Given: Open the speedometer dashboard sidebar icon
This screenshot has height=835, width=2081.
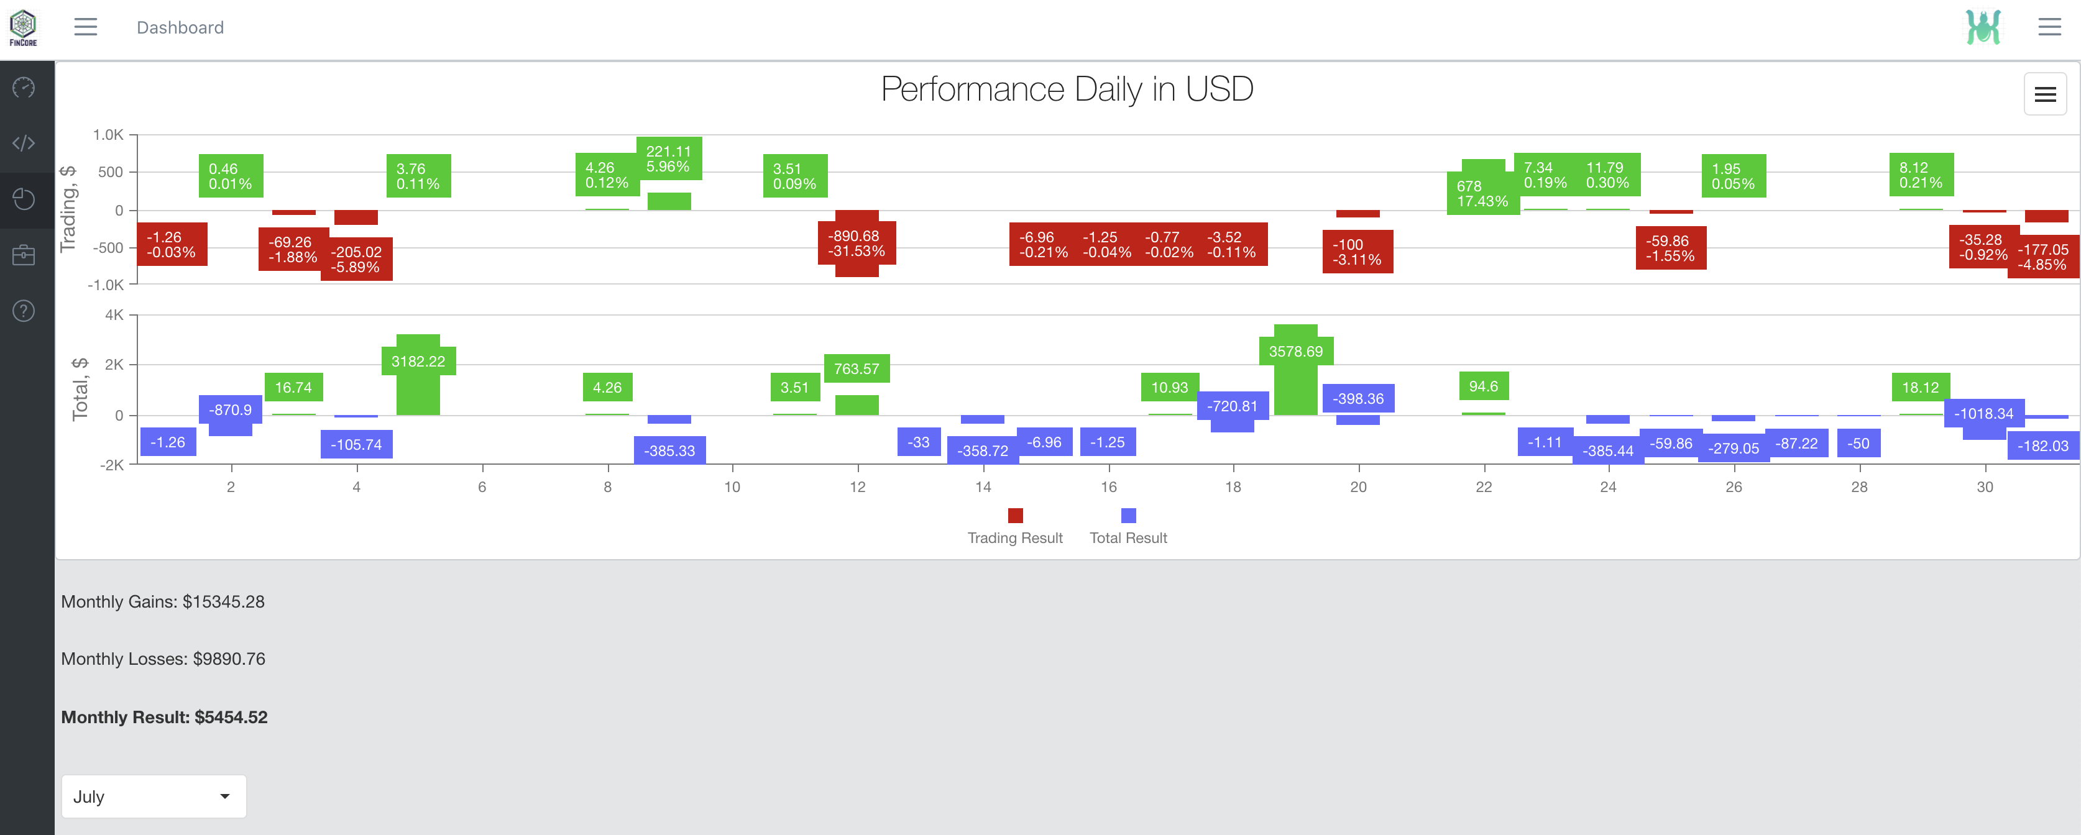Looking at the screenshot, I should [24, 87].
